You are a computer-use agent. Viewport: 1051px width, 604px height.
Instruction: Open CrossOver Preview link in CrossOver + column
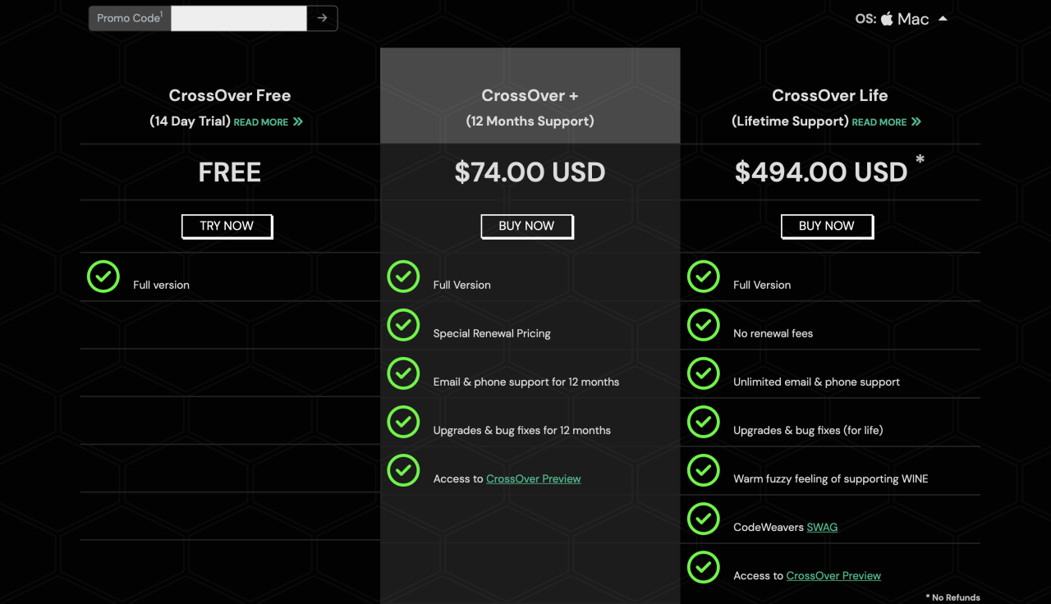click(533, 478)
